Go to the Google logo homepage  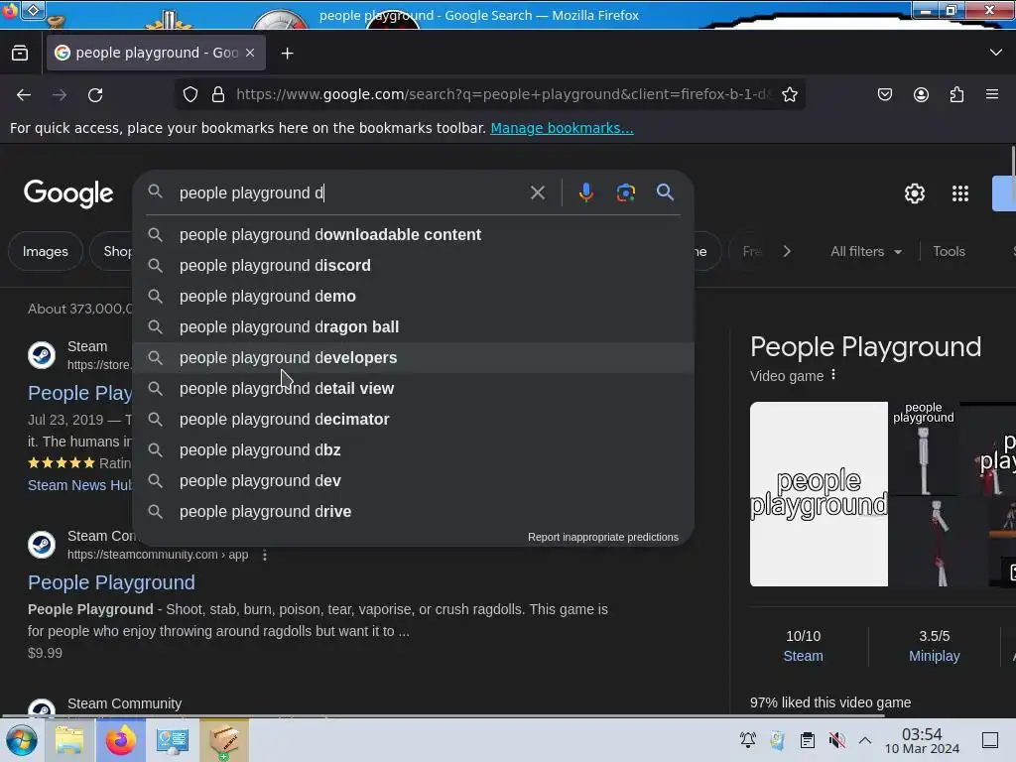68,193
